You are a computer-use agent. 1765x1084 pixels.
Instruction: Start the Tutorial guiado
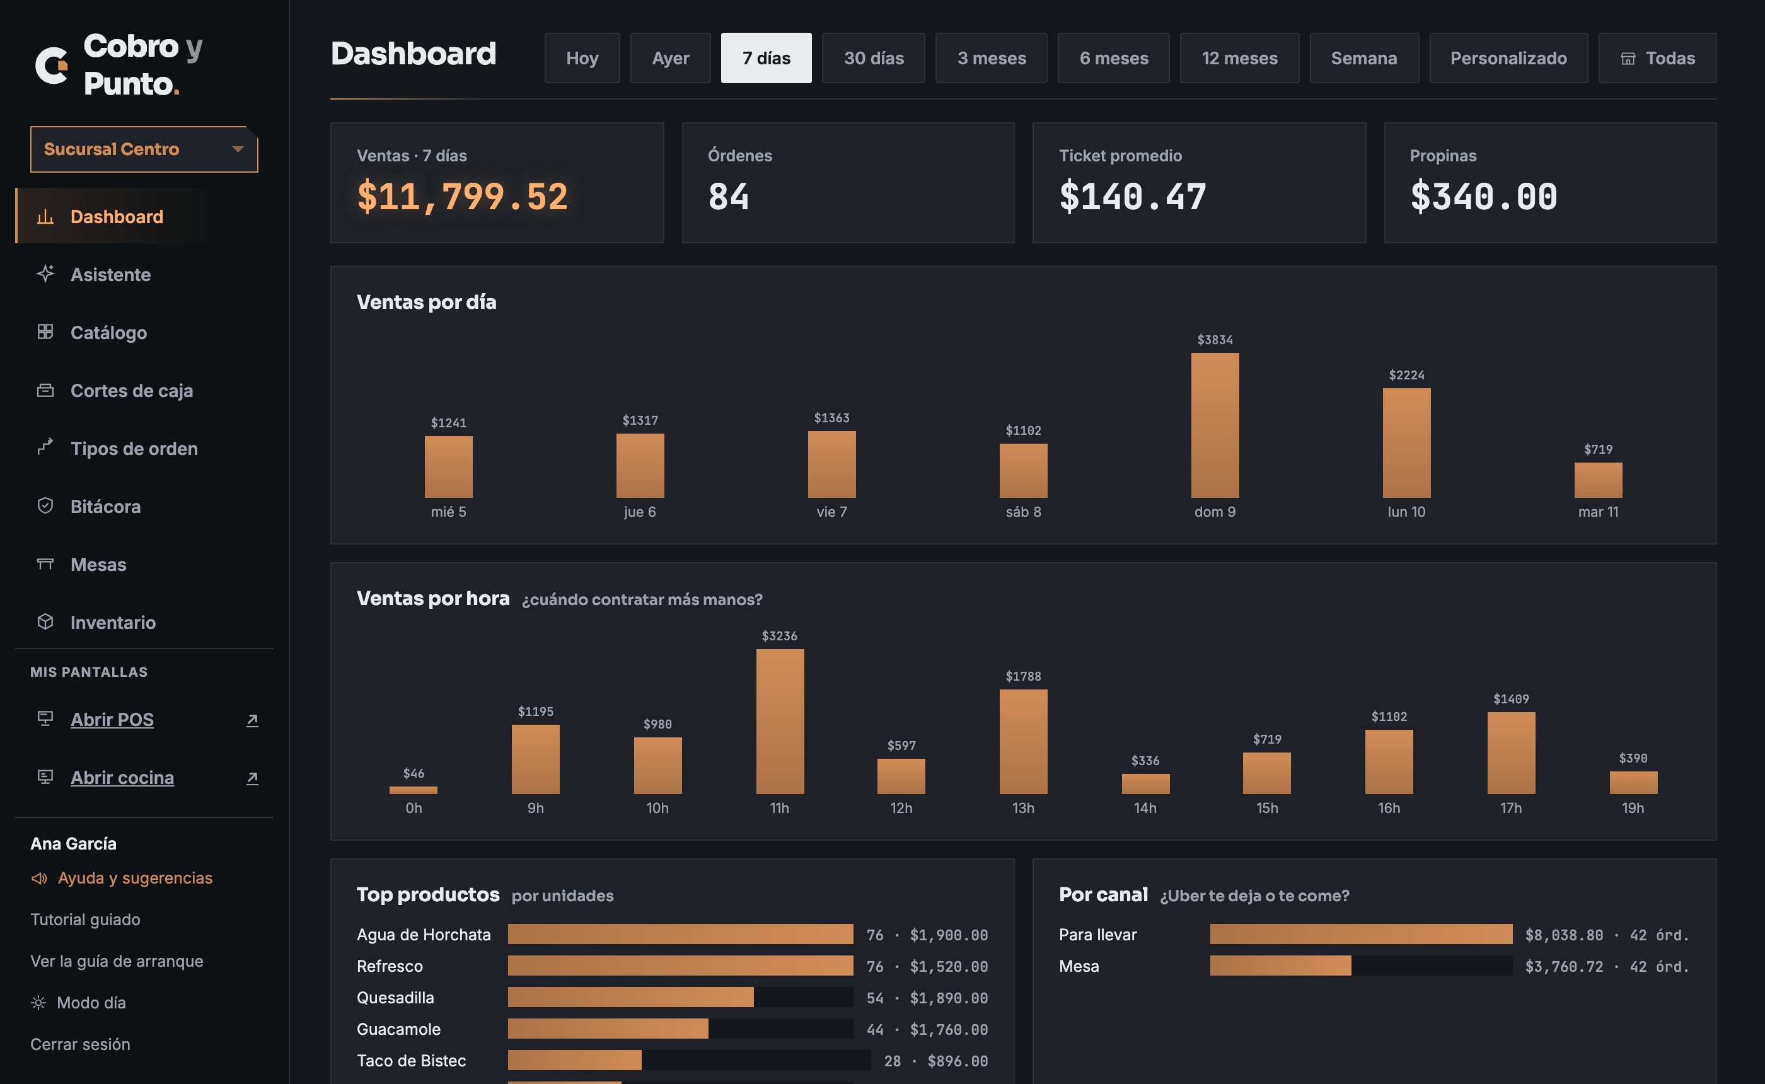coord(85,920)
